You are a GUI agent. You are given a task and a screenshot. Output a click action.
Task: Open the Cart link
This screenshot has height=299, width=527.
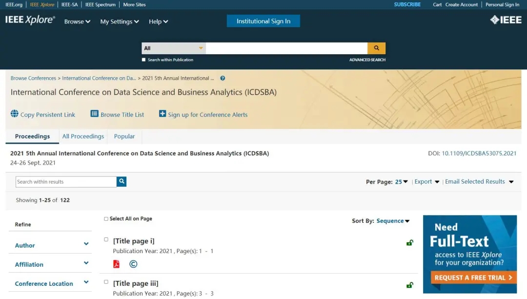click(437, 4)
